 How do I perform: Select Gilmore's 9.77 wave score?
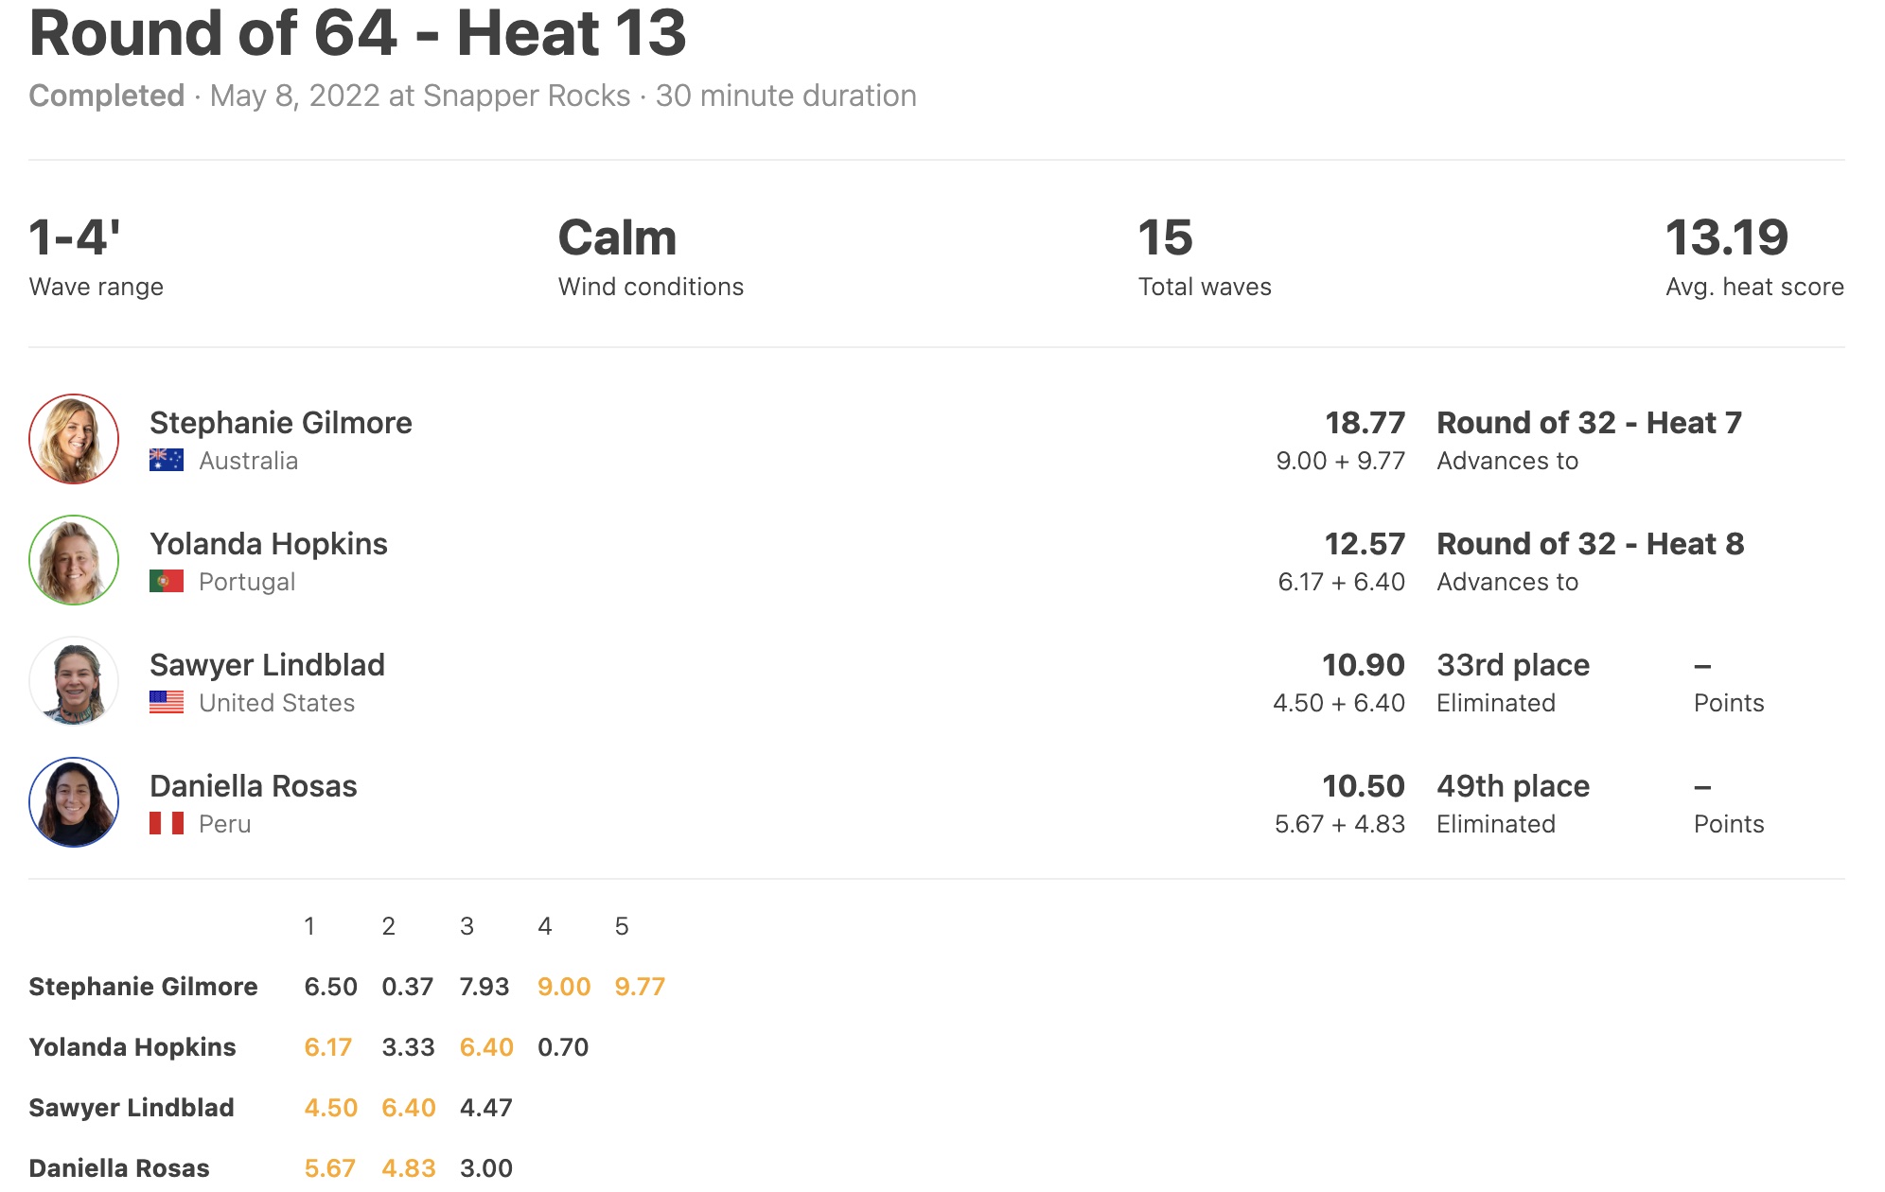tap(640, 987)
